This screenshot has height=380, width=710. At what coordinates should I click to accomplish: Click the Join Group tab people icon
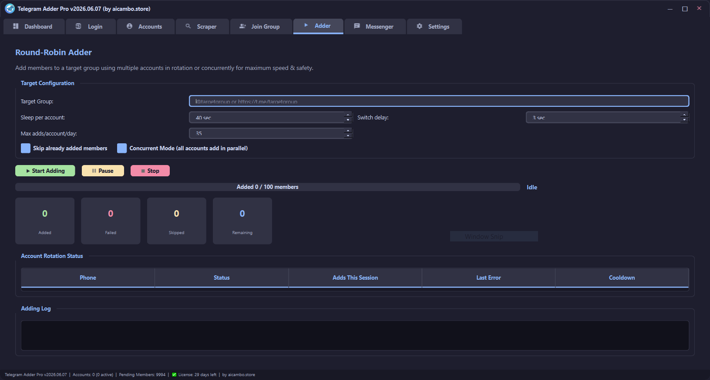242,26
